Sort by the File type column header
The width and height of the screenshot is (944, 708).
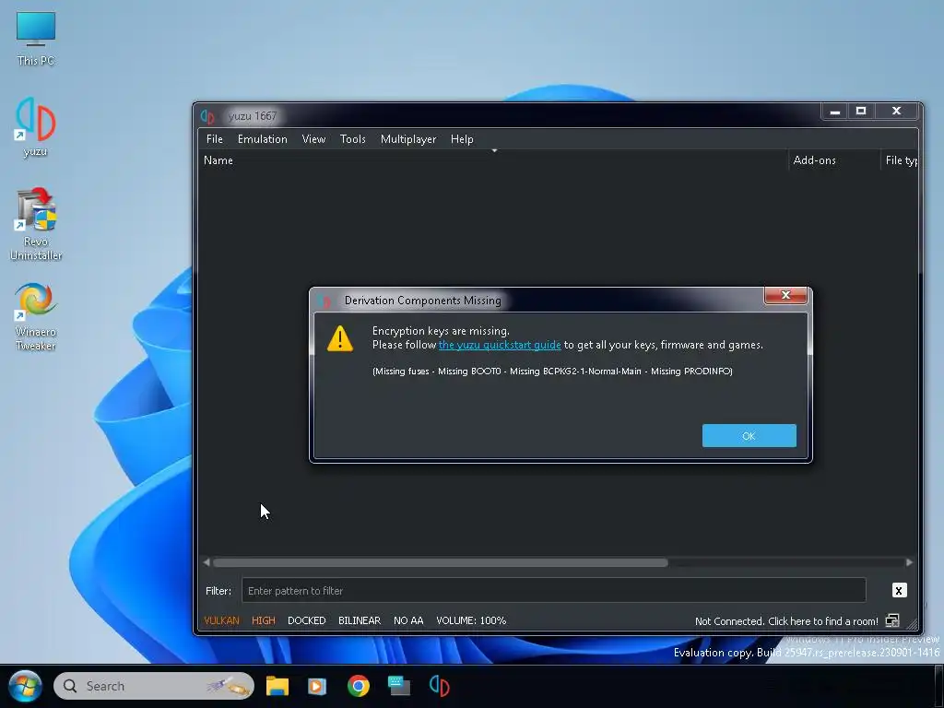(x=900, y=160)
